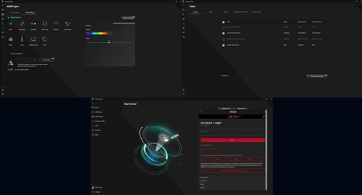
Task: Click AURA Sync triangle icon in Tools sidebar
Action: point(184,14)
